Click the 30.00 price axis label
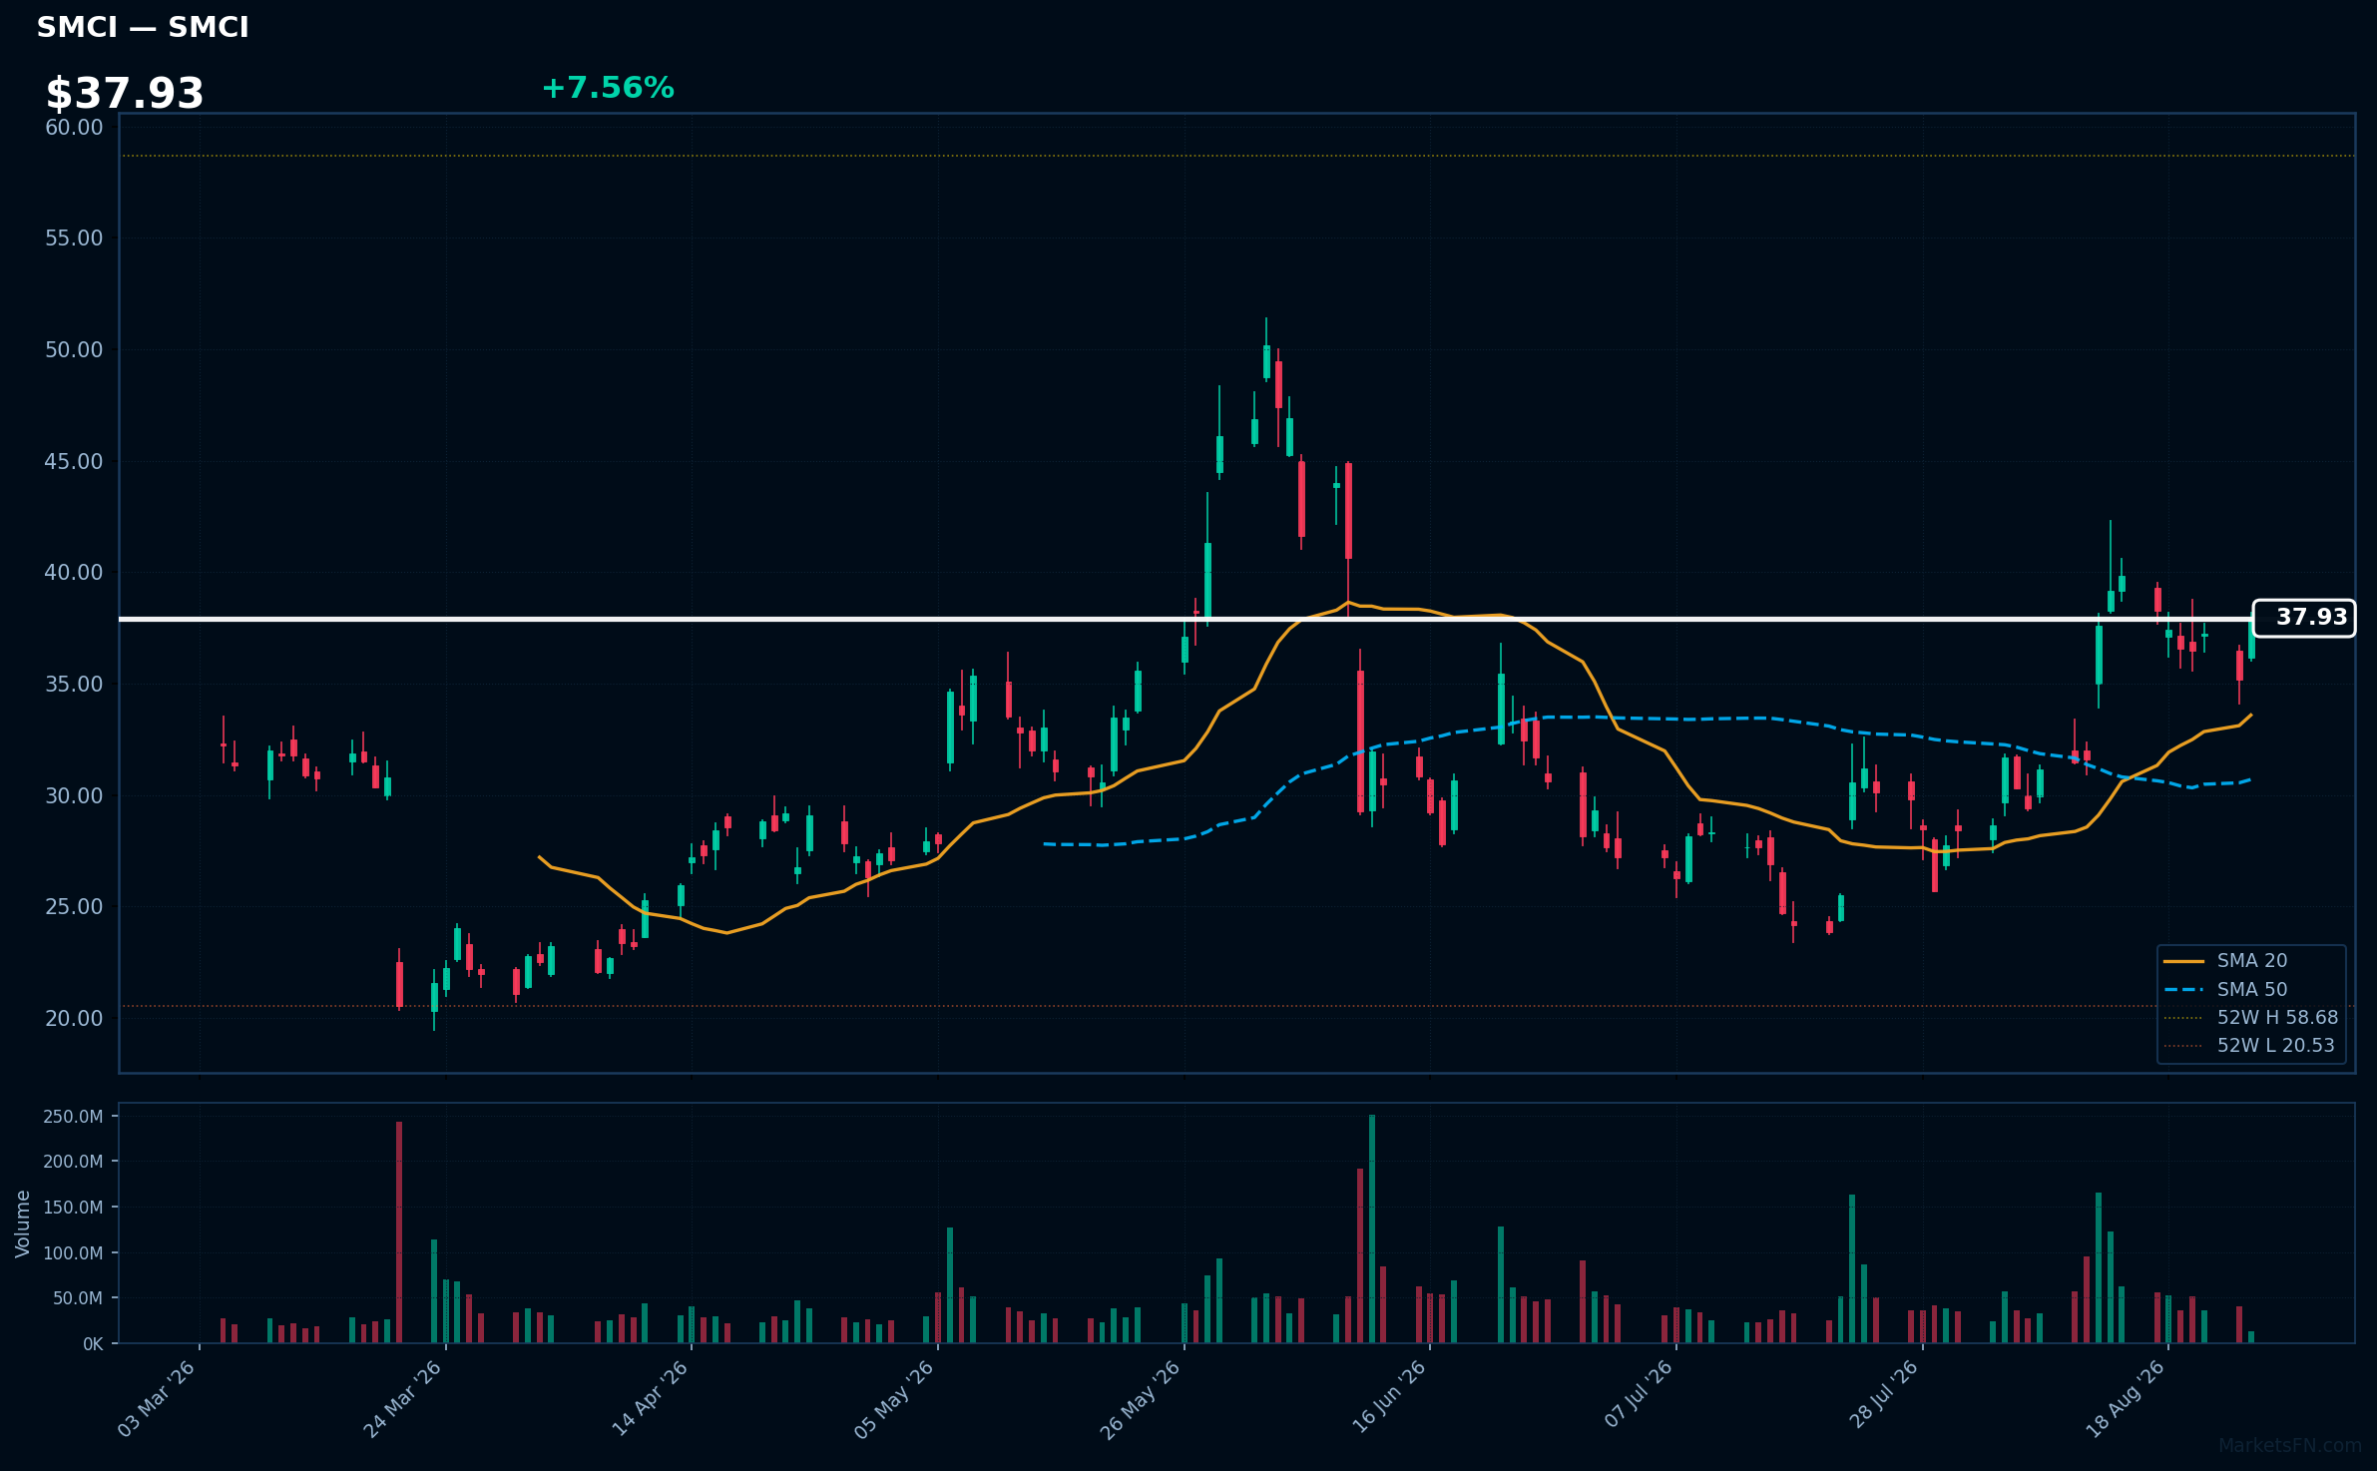The image size is (2377, 1471). [74, 796]
